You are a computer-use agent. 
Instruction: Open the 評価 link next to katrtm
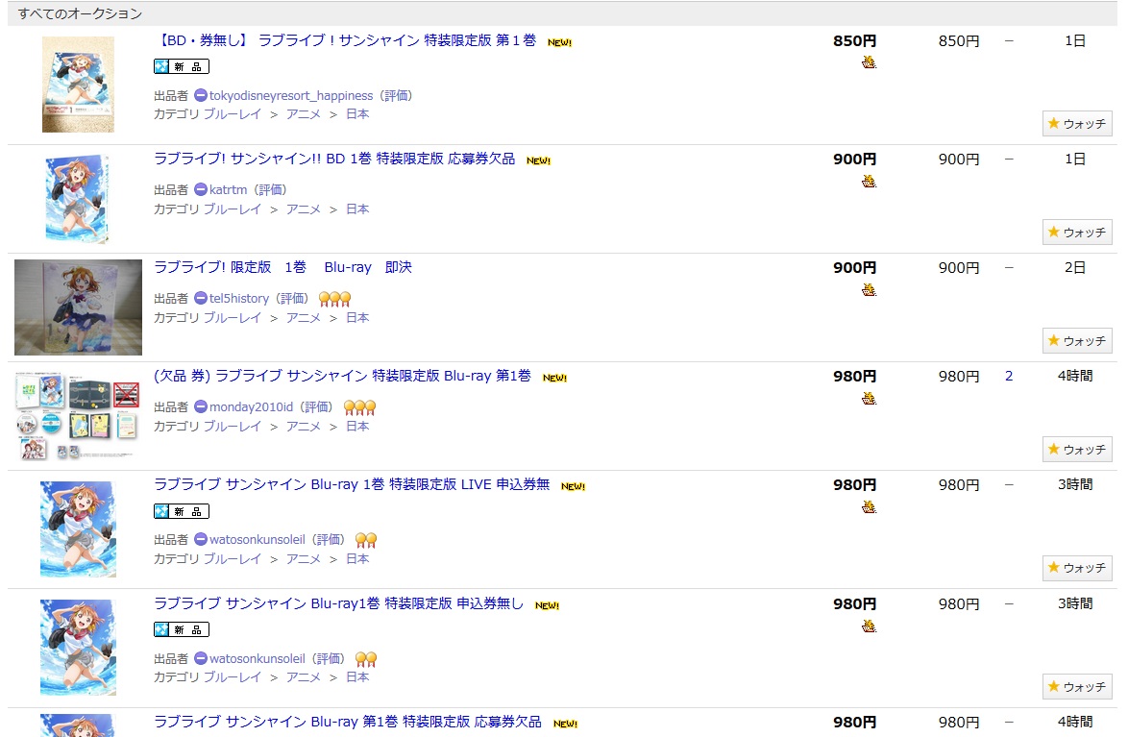point(270,190)
